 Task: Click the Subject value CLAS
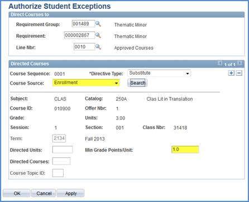pos(60,99)
